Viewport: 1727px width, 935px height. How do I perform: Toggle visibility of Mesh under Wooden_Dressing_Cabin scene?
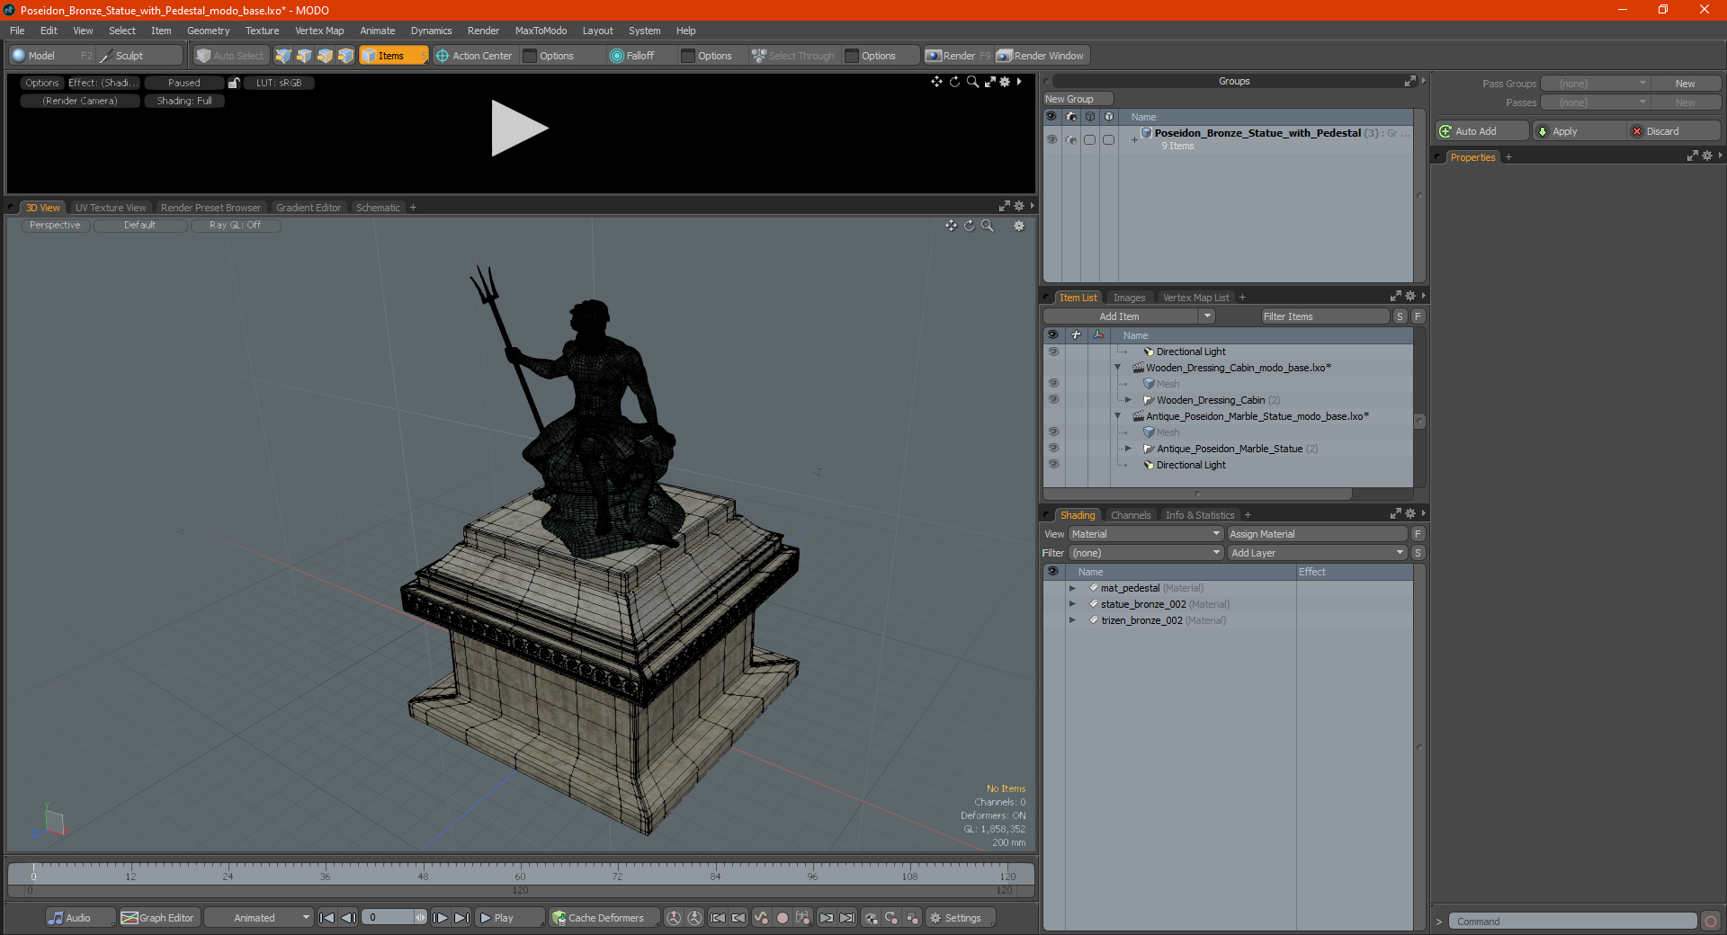(x=1053, y=384)
